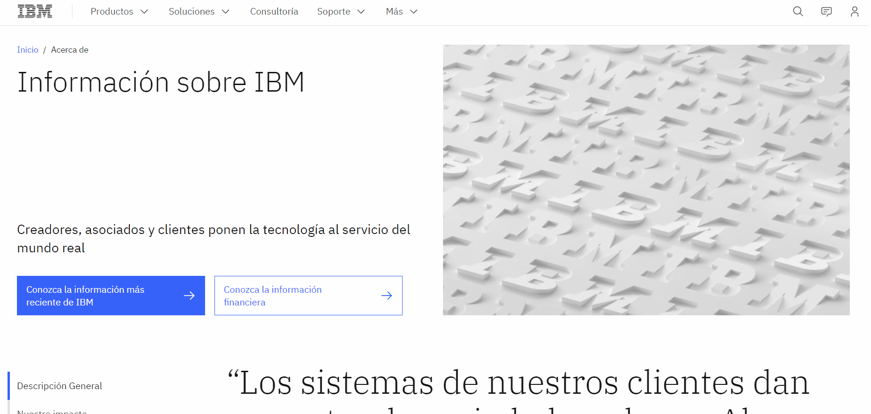Expand the chevron next to Soluciones

coord(226,12)
